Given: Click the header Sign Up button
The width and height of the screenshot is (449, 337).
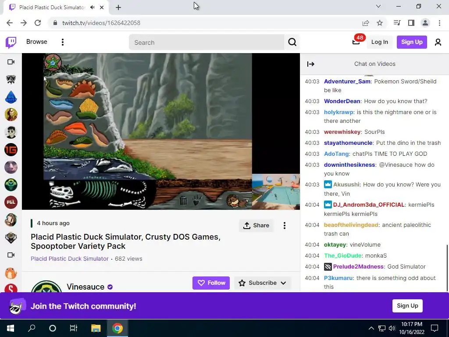Looking at the screenshot, I should [412, 42].
